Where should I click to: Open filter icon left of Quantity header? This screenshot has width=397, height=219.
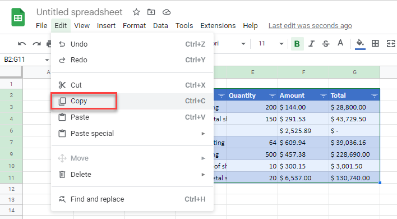pyautogui.click(x=221, y=95)
